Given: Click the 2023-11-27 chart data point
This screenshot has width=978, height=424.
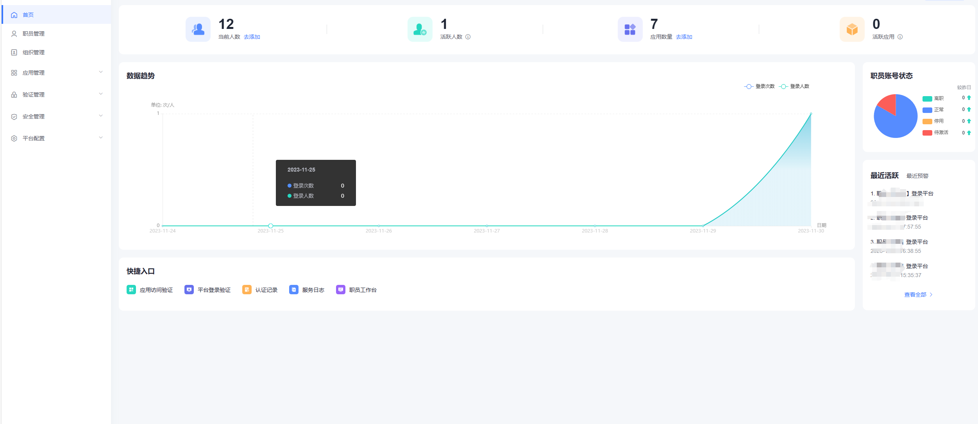Looking at the screenshot, I should click(x=487, y=226).
